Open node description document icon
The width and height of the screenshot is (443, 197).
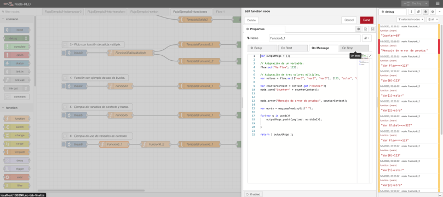[365, 29]
